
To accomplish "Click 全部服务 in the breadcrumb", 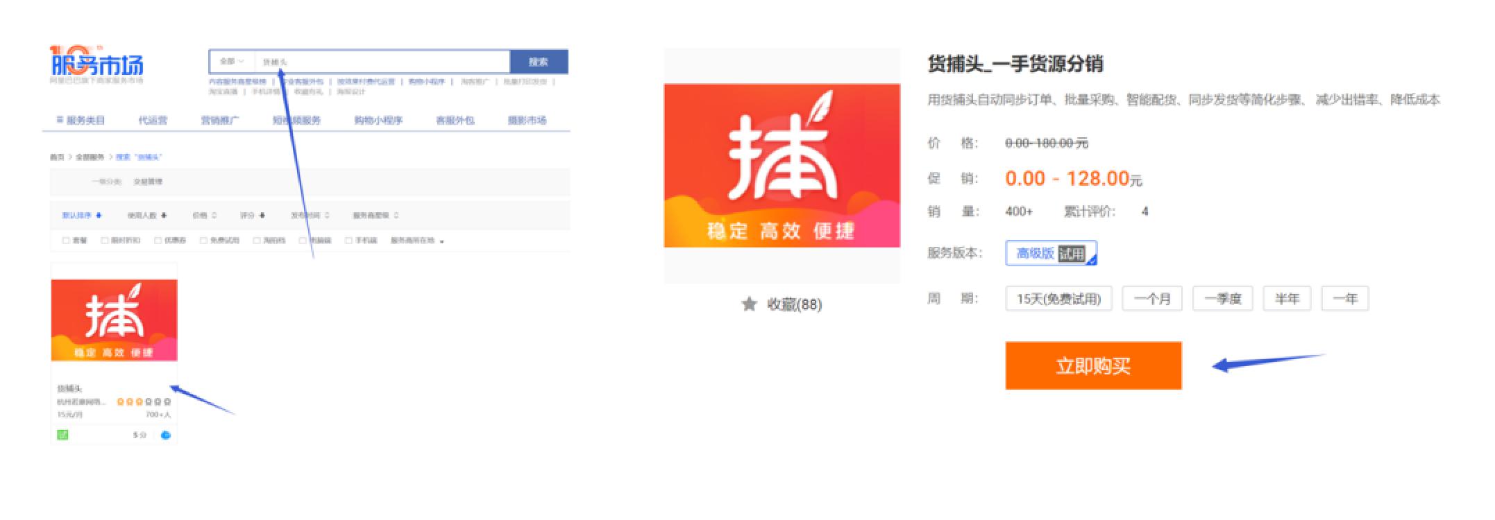I will click(x=90, y=157).
